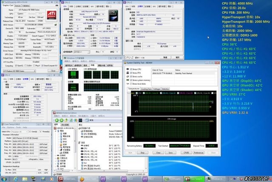
Task: Open CPU-Z processor selection dropdown
Action: click(x=82, y=52)
